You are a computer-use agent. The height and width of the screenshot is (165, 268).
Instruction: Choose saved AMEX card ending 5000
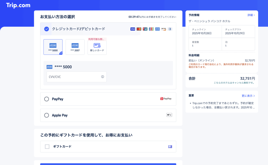(53, 47)
